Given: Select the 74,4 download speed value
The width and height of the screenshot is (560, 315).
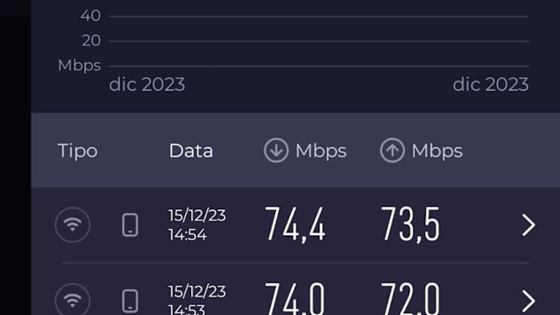Looking at the screenshot, I should pos(295,224).
